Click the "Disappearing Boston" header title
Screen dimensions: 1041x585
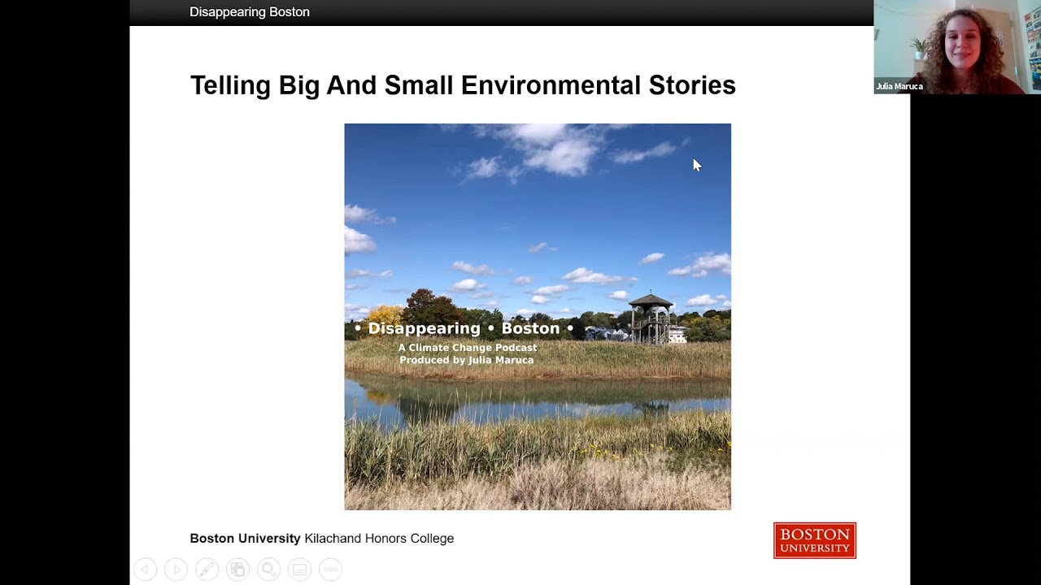click(250, 12)
